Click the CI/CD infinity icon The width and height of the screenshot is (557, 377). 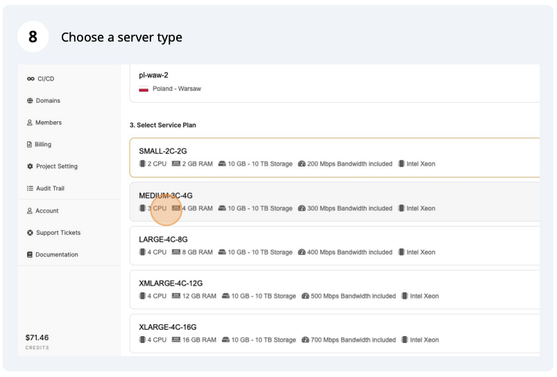click(31, 79)
